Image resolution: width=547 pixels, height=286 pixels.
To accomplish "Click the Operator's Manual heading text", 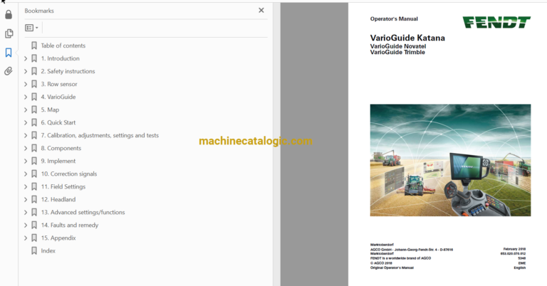I will (394, 18).
